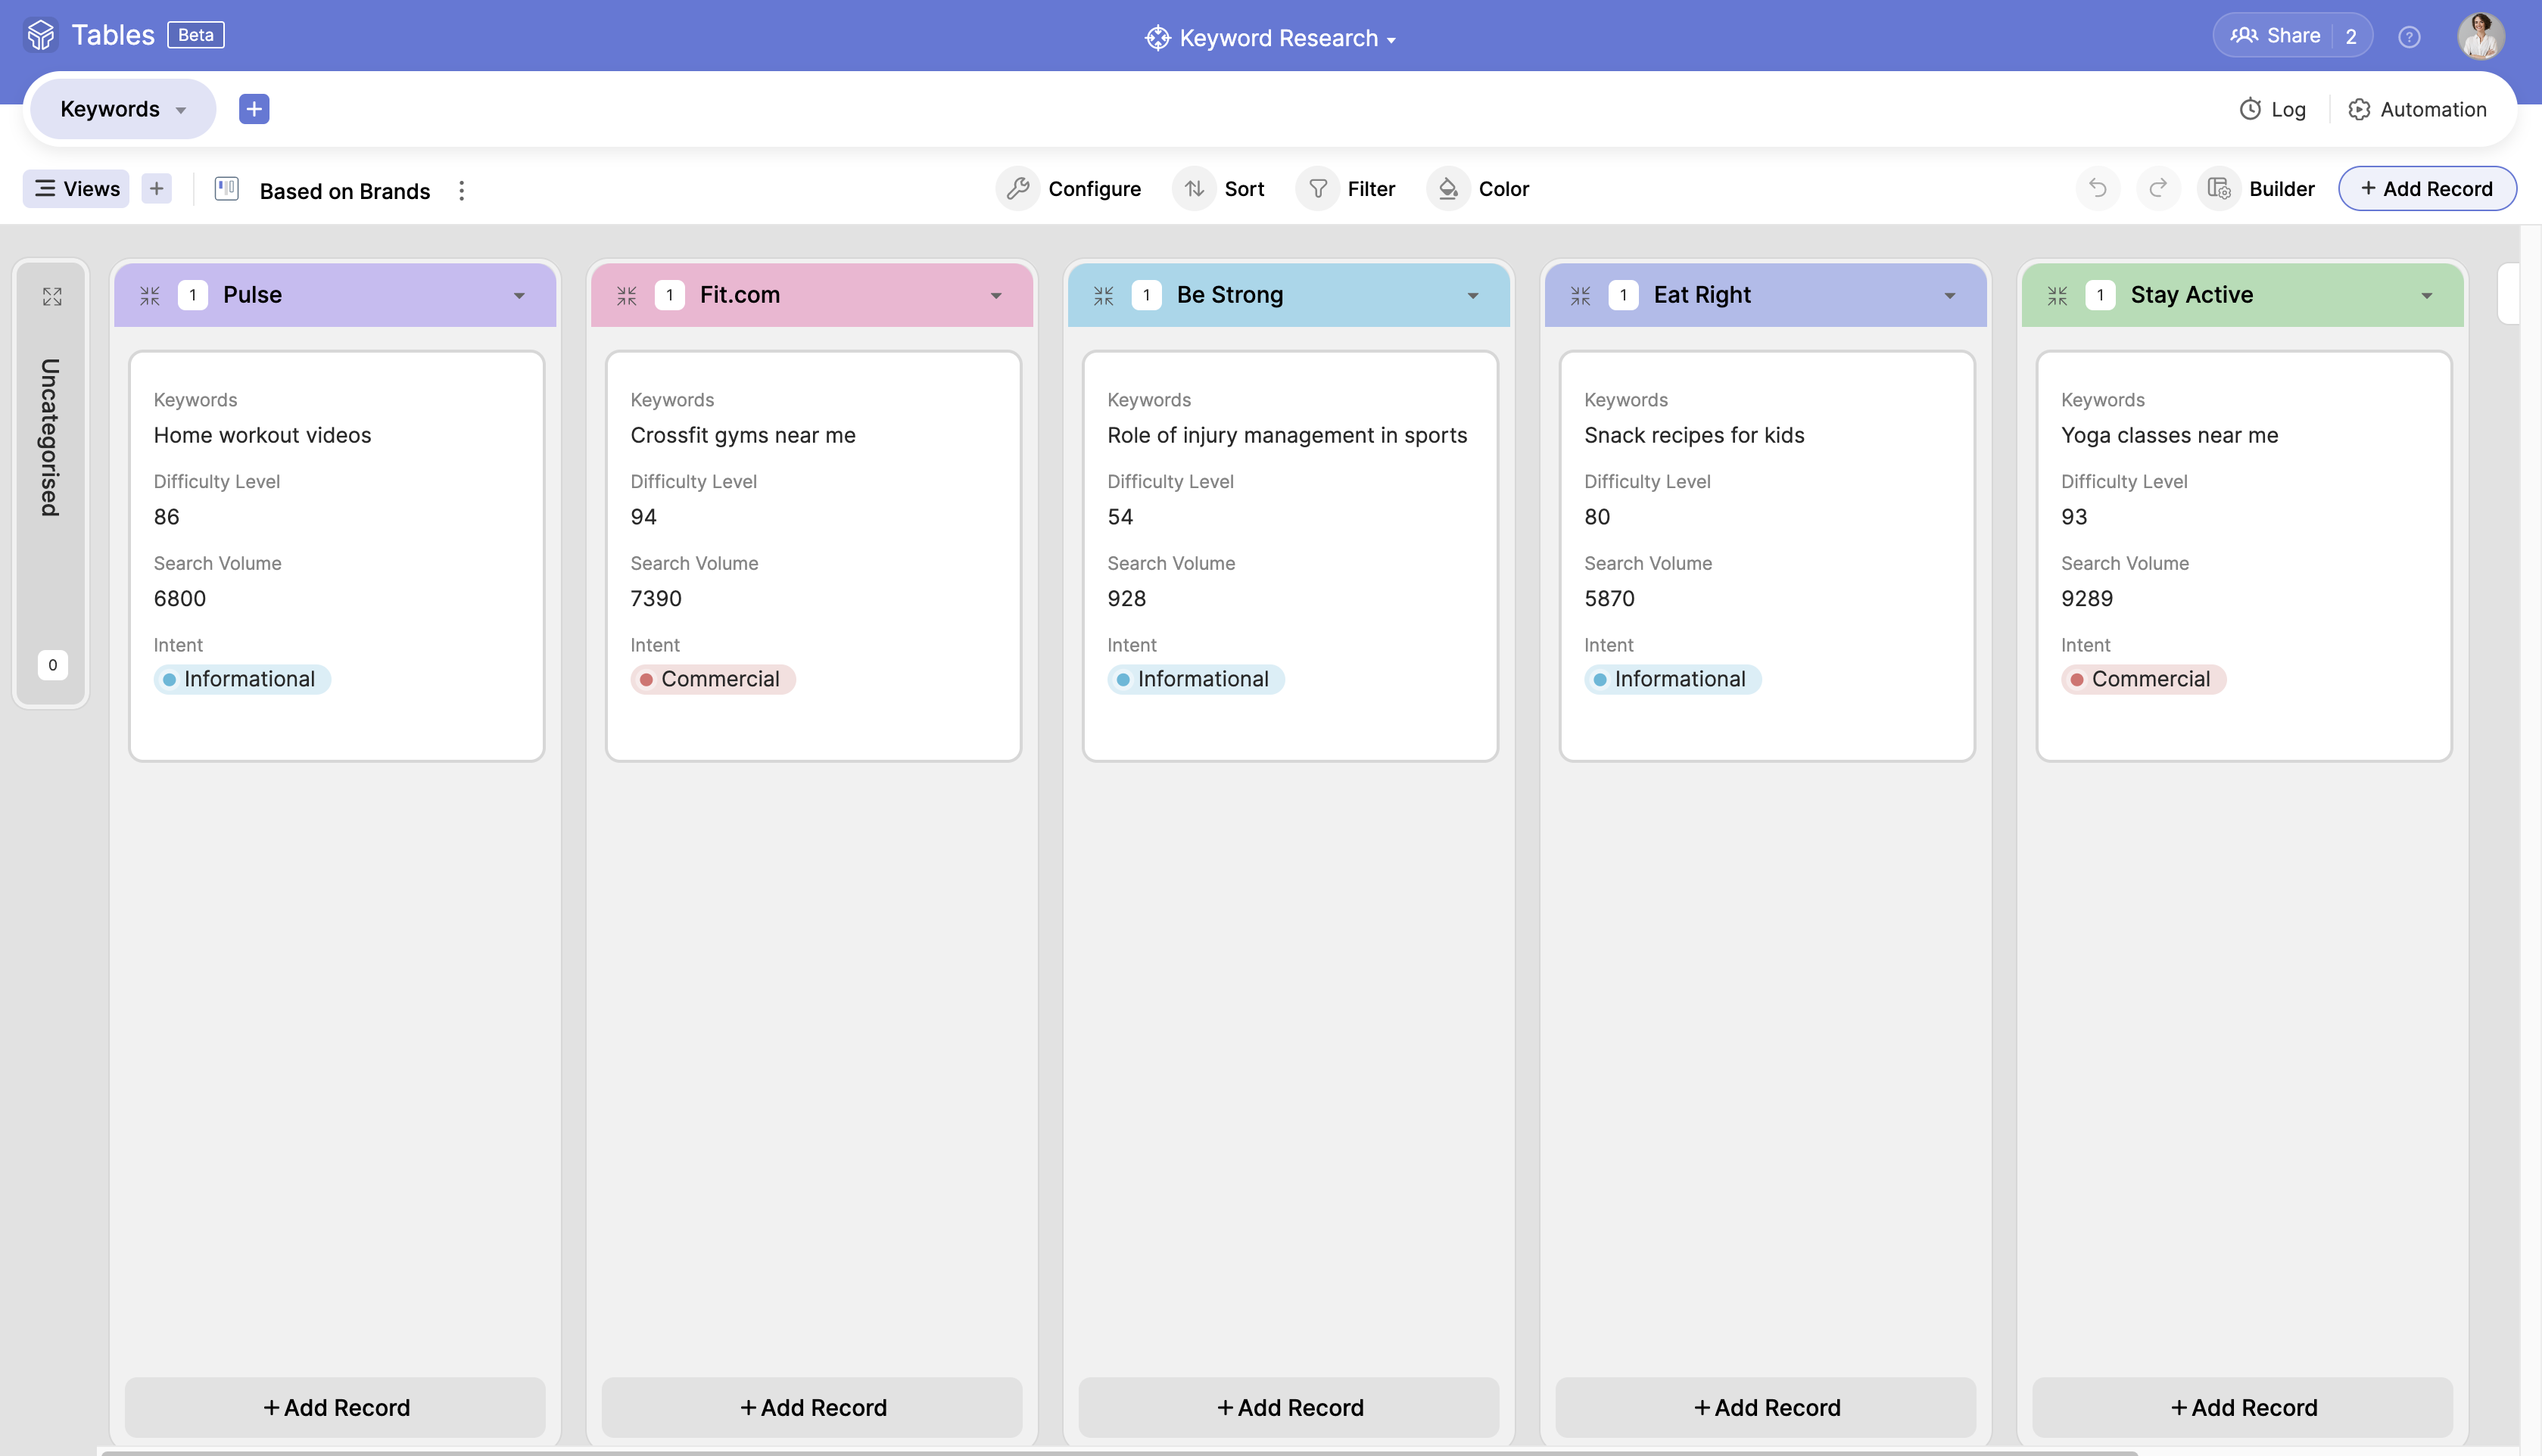2542x1456 pixels.
Task: Click the kanban view icon beside Based on Brands
Action: pos(227,189)
